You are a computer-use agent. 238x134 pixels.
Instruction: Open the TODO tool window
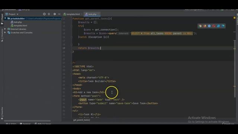click(11, 124)
